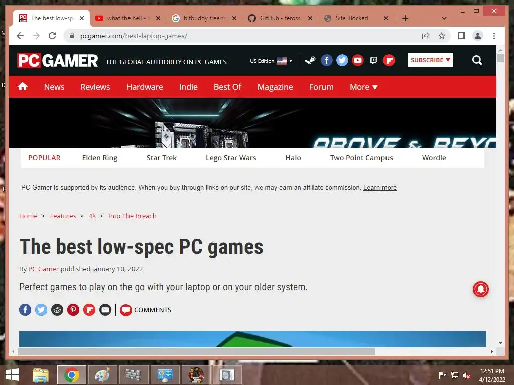Go to PC Gamer home via house icon
514x385 pixels.
23,87
